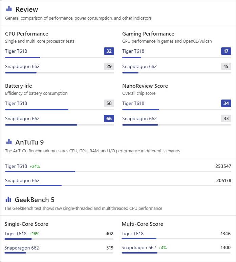Click the Tiger T618 CPU Performance progress bar
Viewport: 236px width, 262px height.
pos(59,58)
